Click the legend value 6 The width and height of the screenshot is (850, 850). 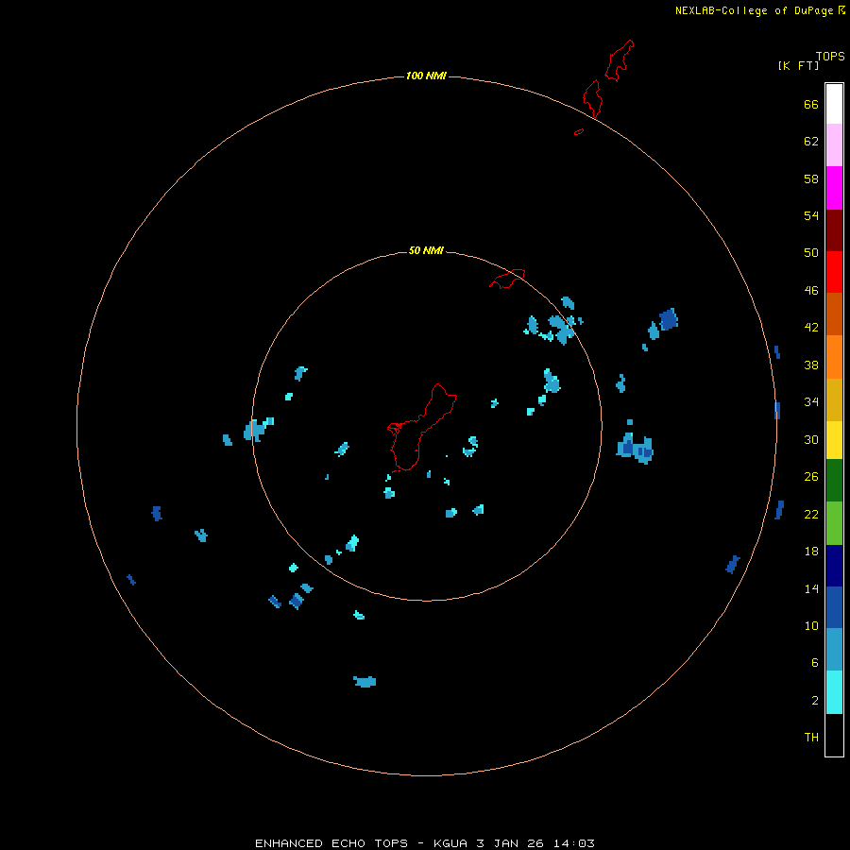(x=815, y=663)
